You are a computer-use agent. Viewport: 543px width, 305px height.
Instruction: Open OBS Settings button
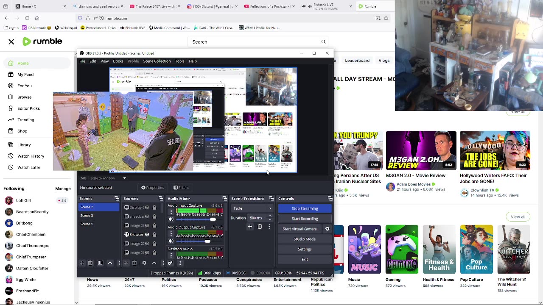[x=305, y=249]
